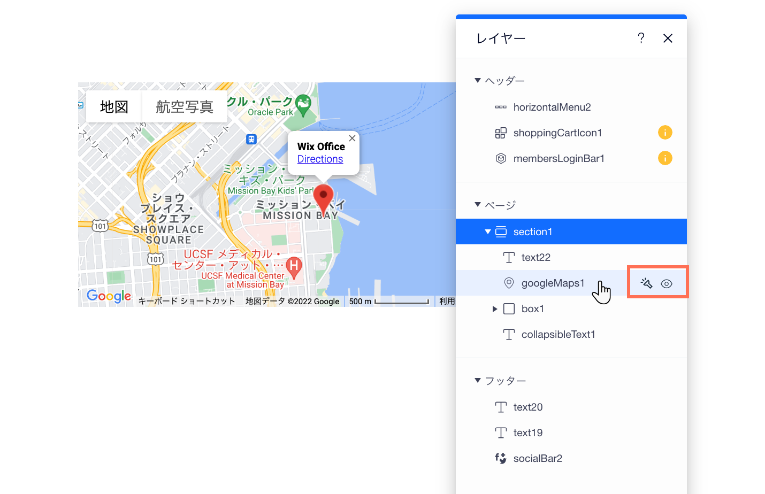Close the Wix Office info popup

pos(352,138)
